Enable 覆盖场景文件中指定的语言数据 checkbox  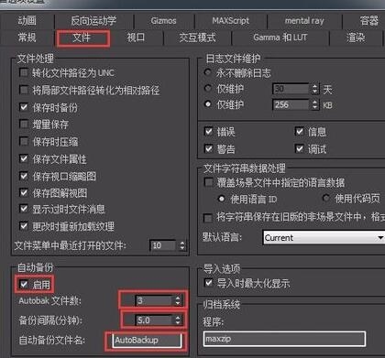coord(208,182)
